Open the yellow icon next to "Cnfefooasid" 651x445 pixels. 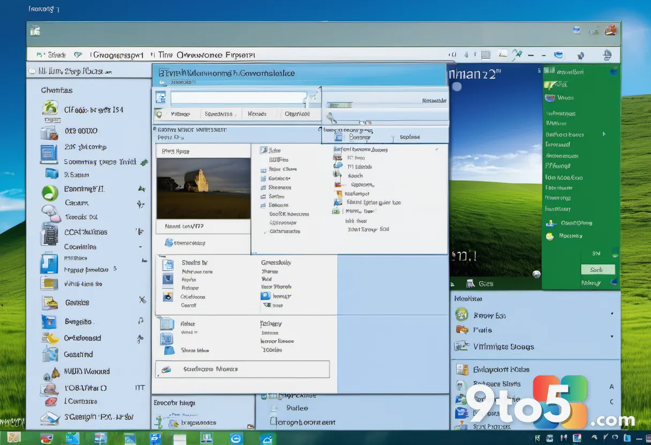(x=50, y=338)
